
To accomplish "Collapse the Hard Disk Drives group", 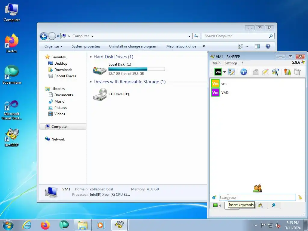I will [x=91, y=57].
